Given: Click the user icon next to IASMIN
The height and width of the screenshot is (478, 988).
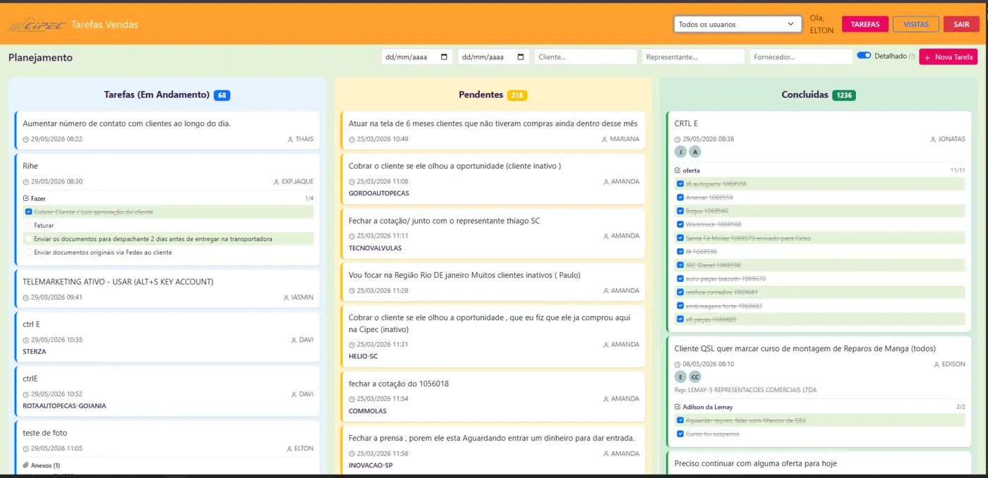Looking at the screenshot, I should 286,298.
